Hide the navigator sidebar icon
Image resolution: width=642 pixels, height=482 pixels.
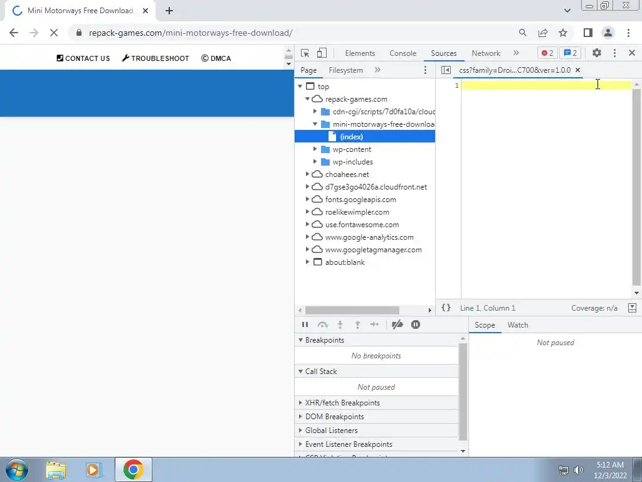point(446,70)
